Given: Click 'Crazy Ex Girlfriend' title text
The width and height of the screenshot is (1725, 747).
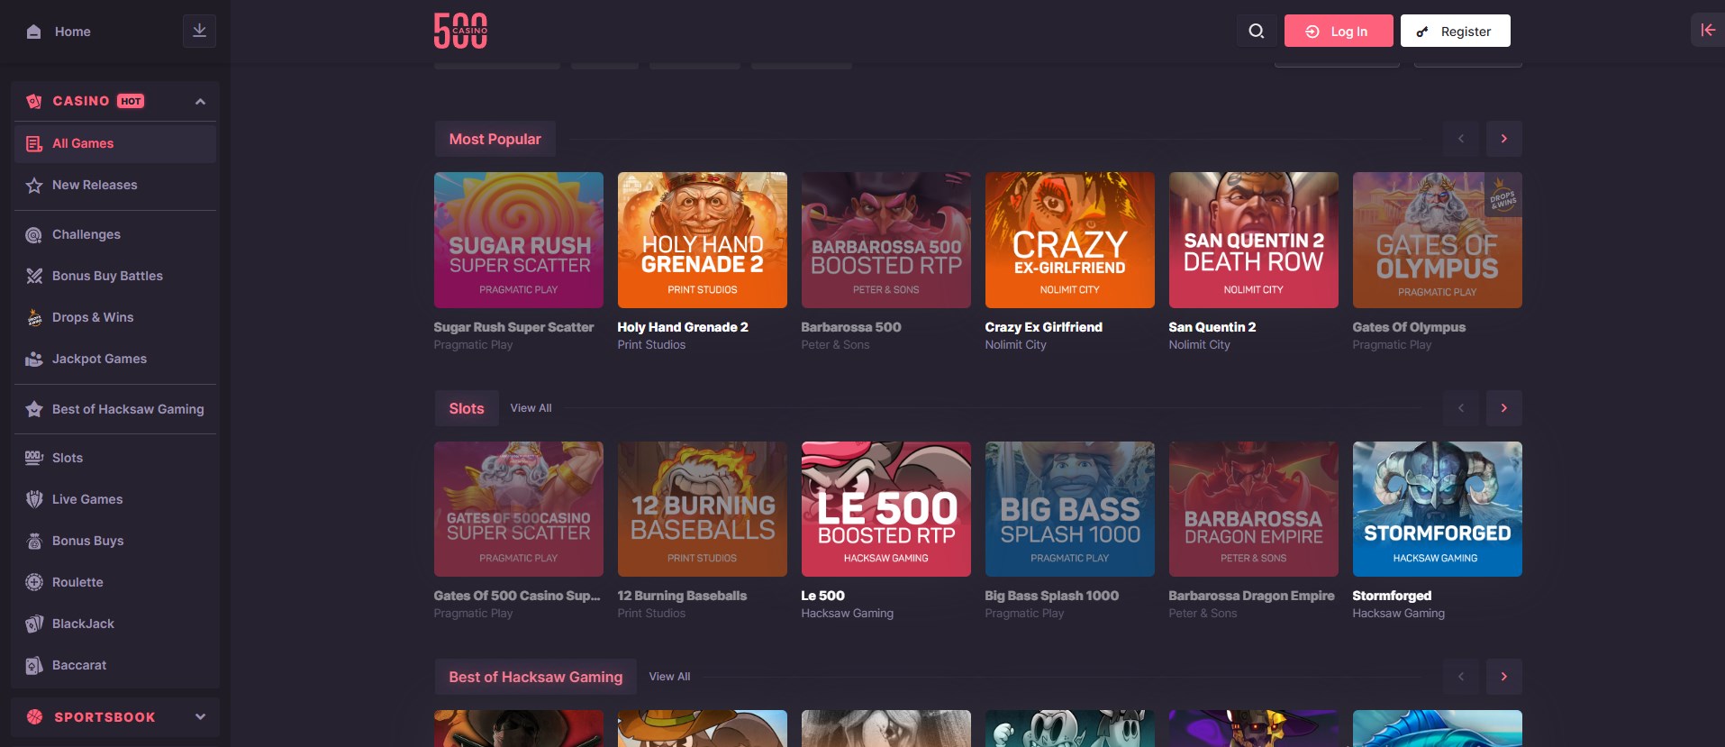Looking at the screenshot, I should coord(1044,327).
